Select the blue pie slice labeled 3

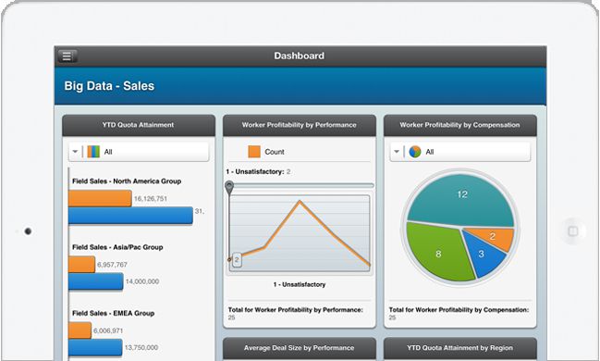(x=483, y=255)
